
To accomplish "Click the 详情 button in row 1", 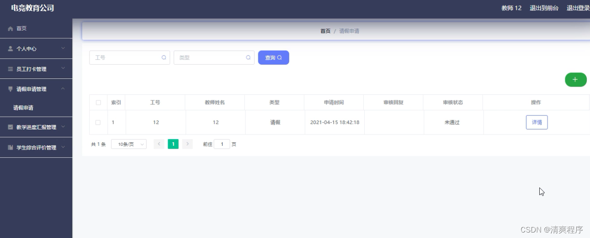I will click(x=537, y=122).
